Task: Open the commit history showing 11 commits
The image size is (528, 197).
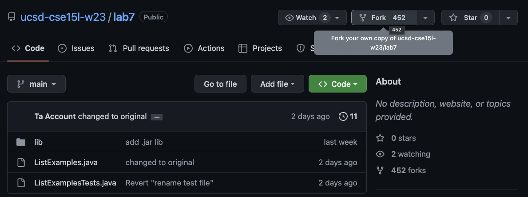Action: 348,116
